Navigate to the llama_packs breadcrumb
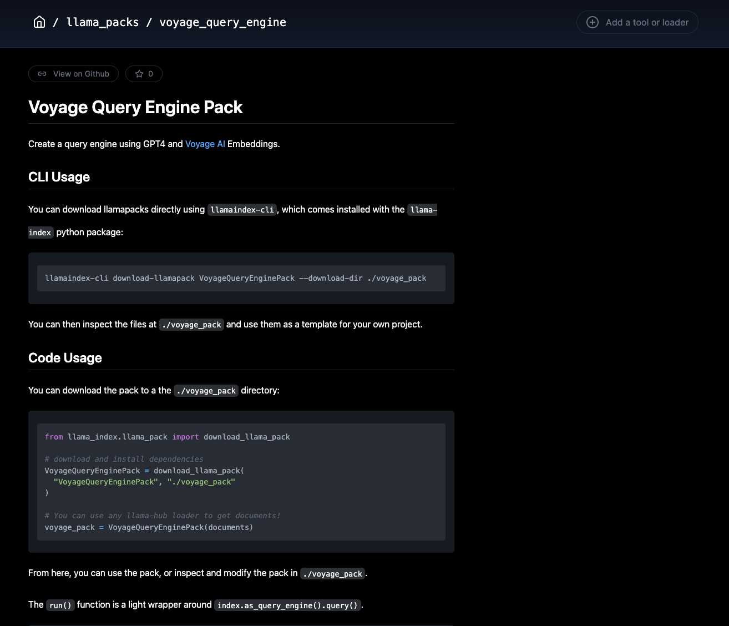This screenshot has height=626, width=729. pyautogui.click(x=103, y=22)
